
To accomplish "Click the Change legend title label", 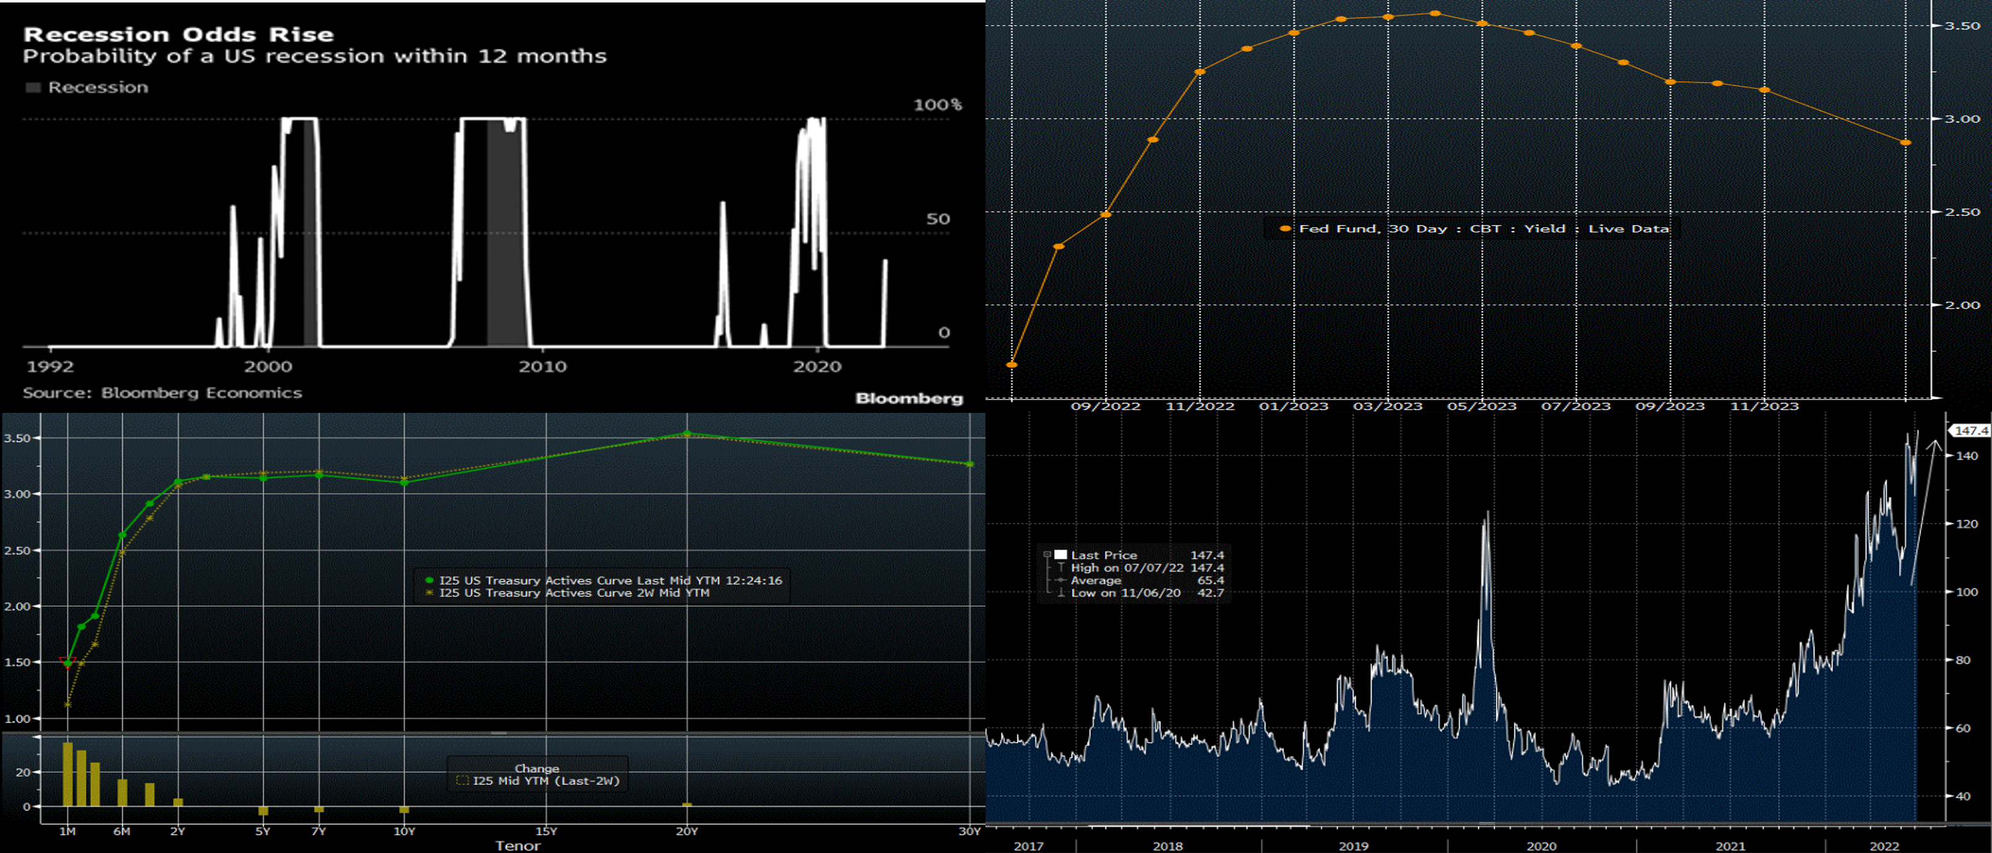I will (x=537, y=769).
